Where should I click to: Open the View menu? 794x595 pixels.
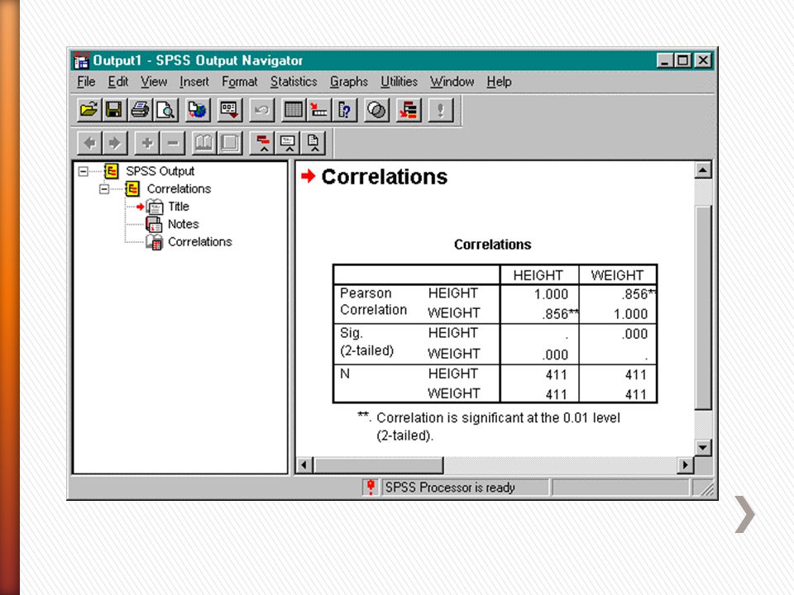154,82
